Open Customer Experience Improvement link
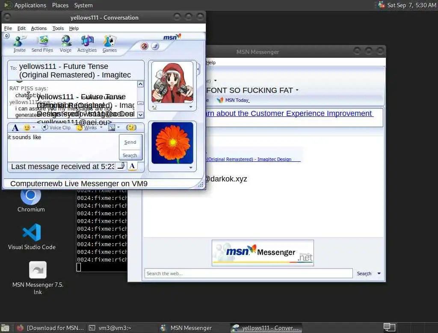 [289, 113]
